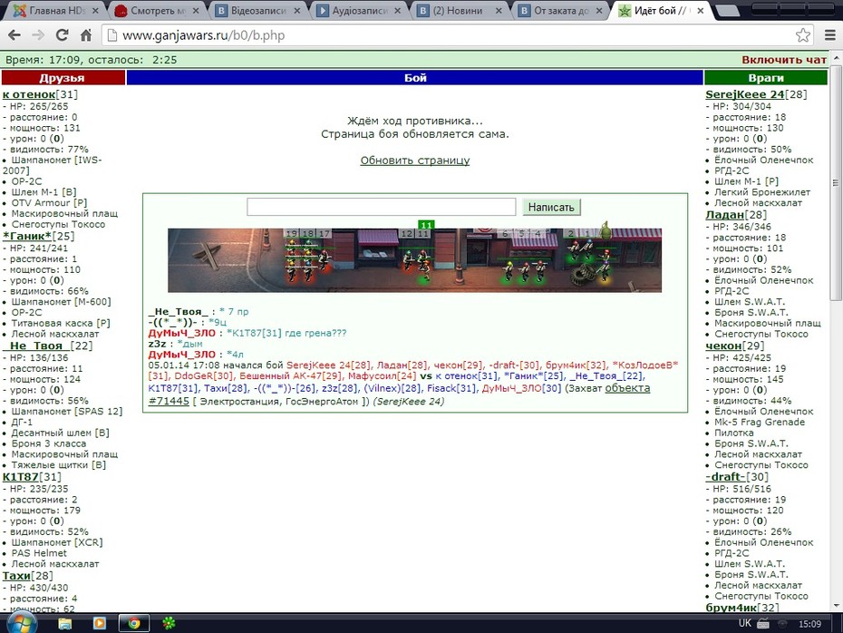Viewport: 843px width, 633px height.
Task: Click the Бой blue header
Action: pos(414,77)
